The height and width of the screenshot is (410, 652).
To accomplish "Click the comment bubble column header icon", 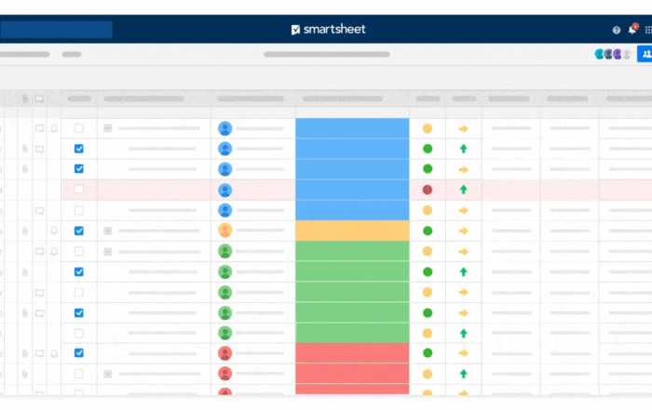I will (x=39, y=99).
